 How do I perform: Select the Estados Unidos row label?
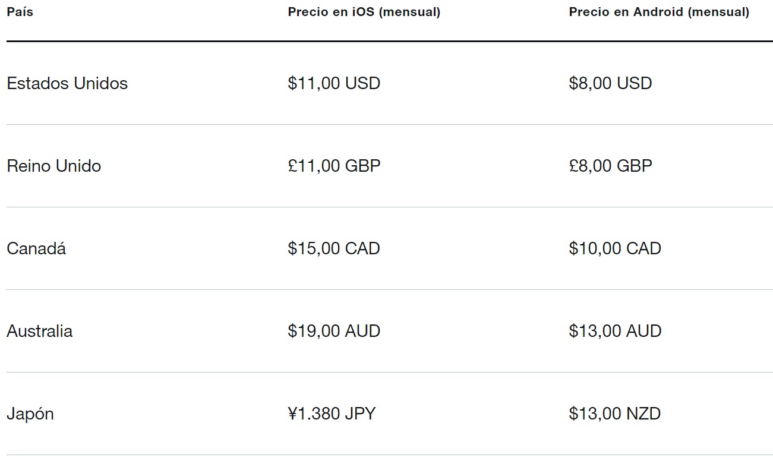67,83
